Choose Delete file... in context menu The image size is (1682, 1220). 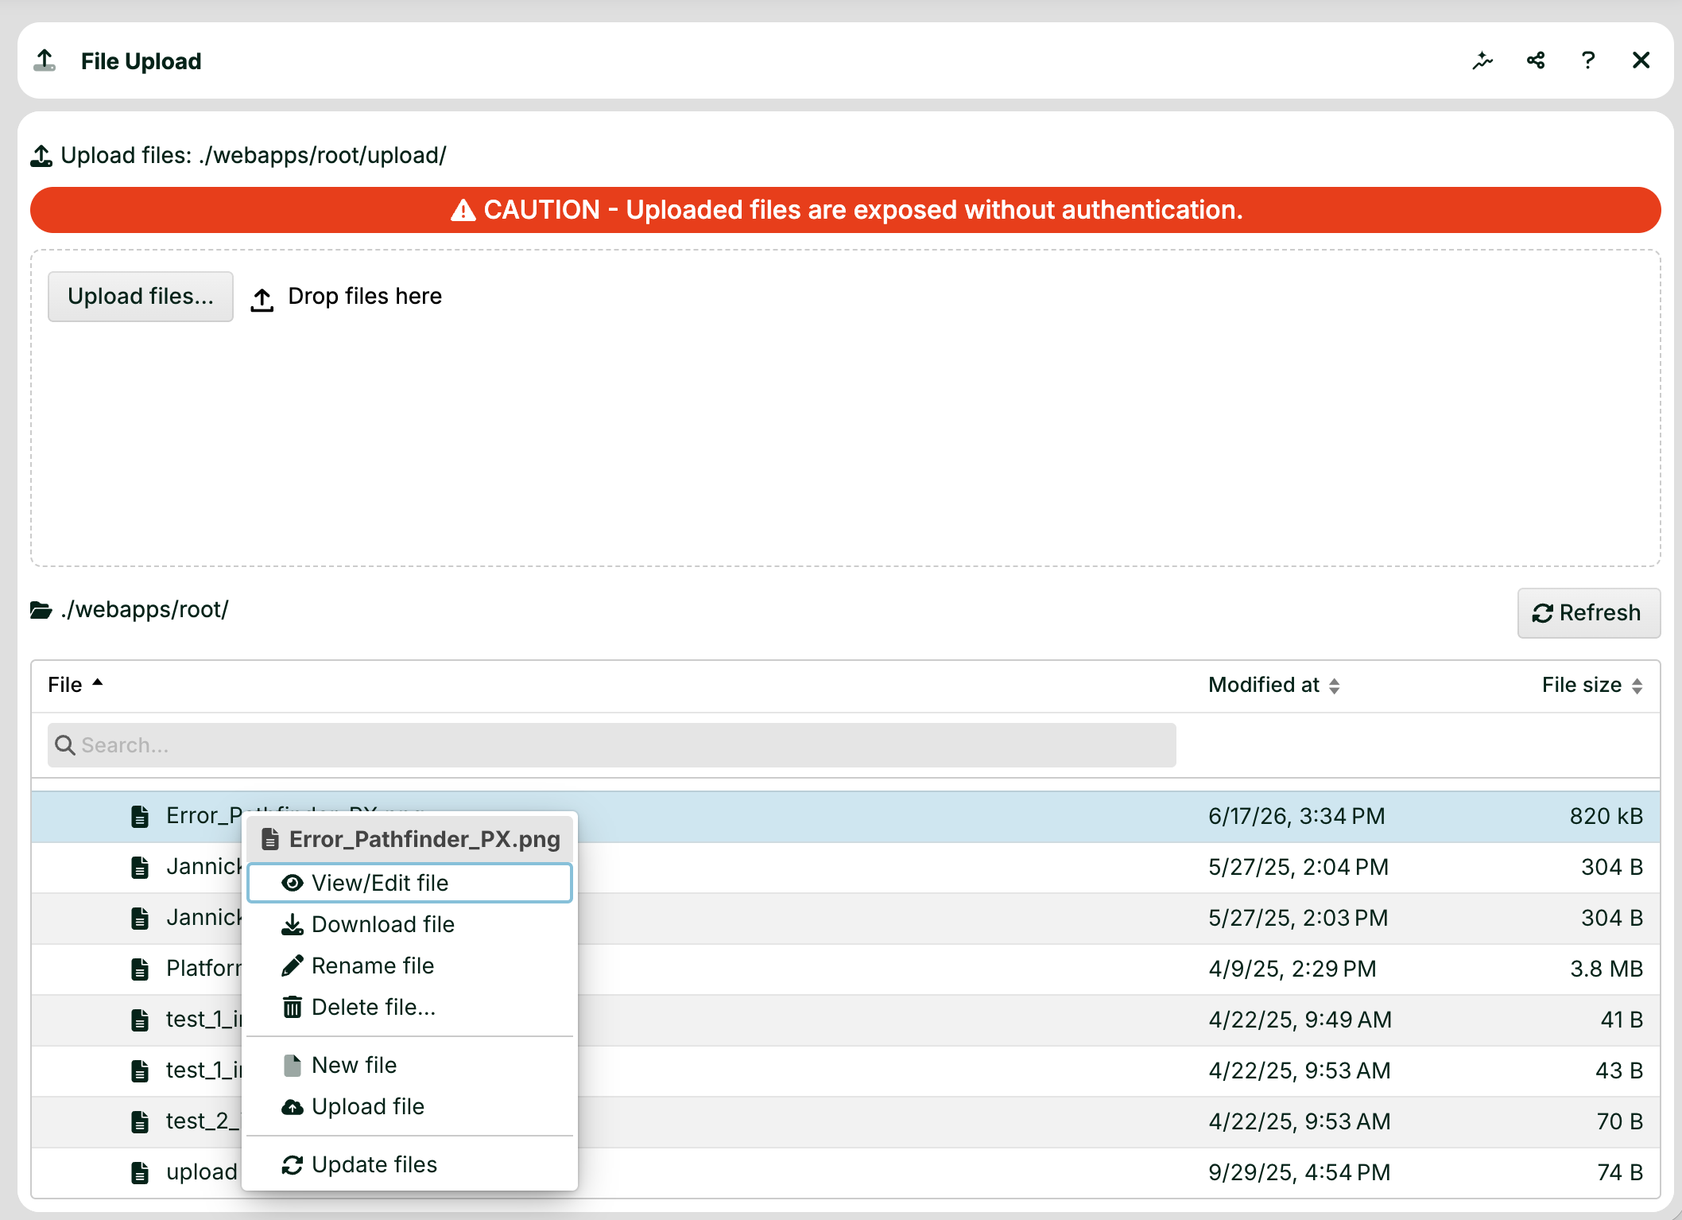point(410,1007)
